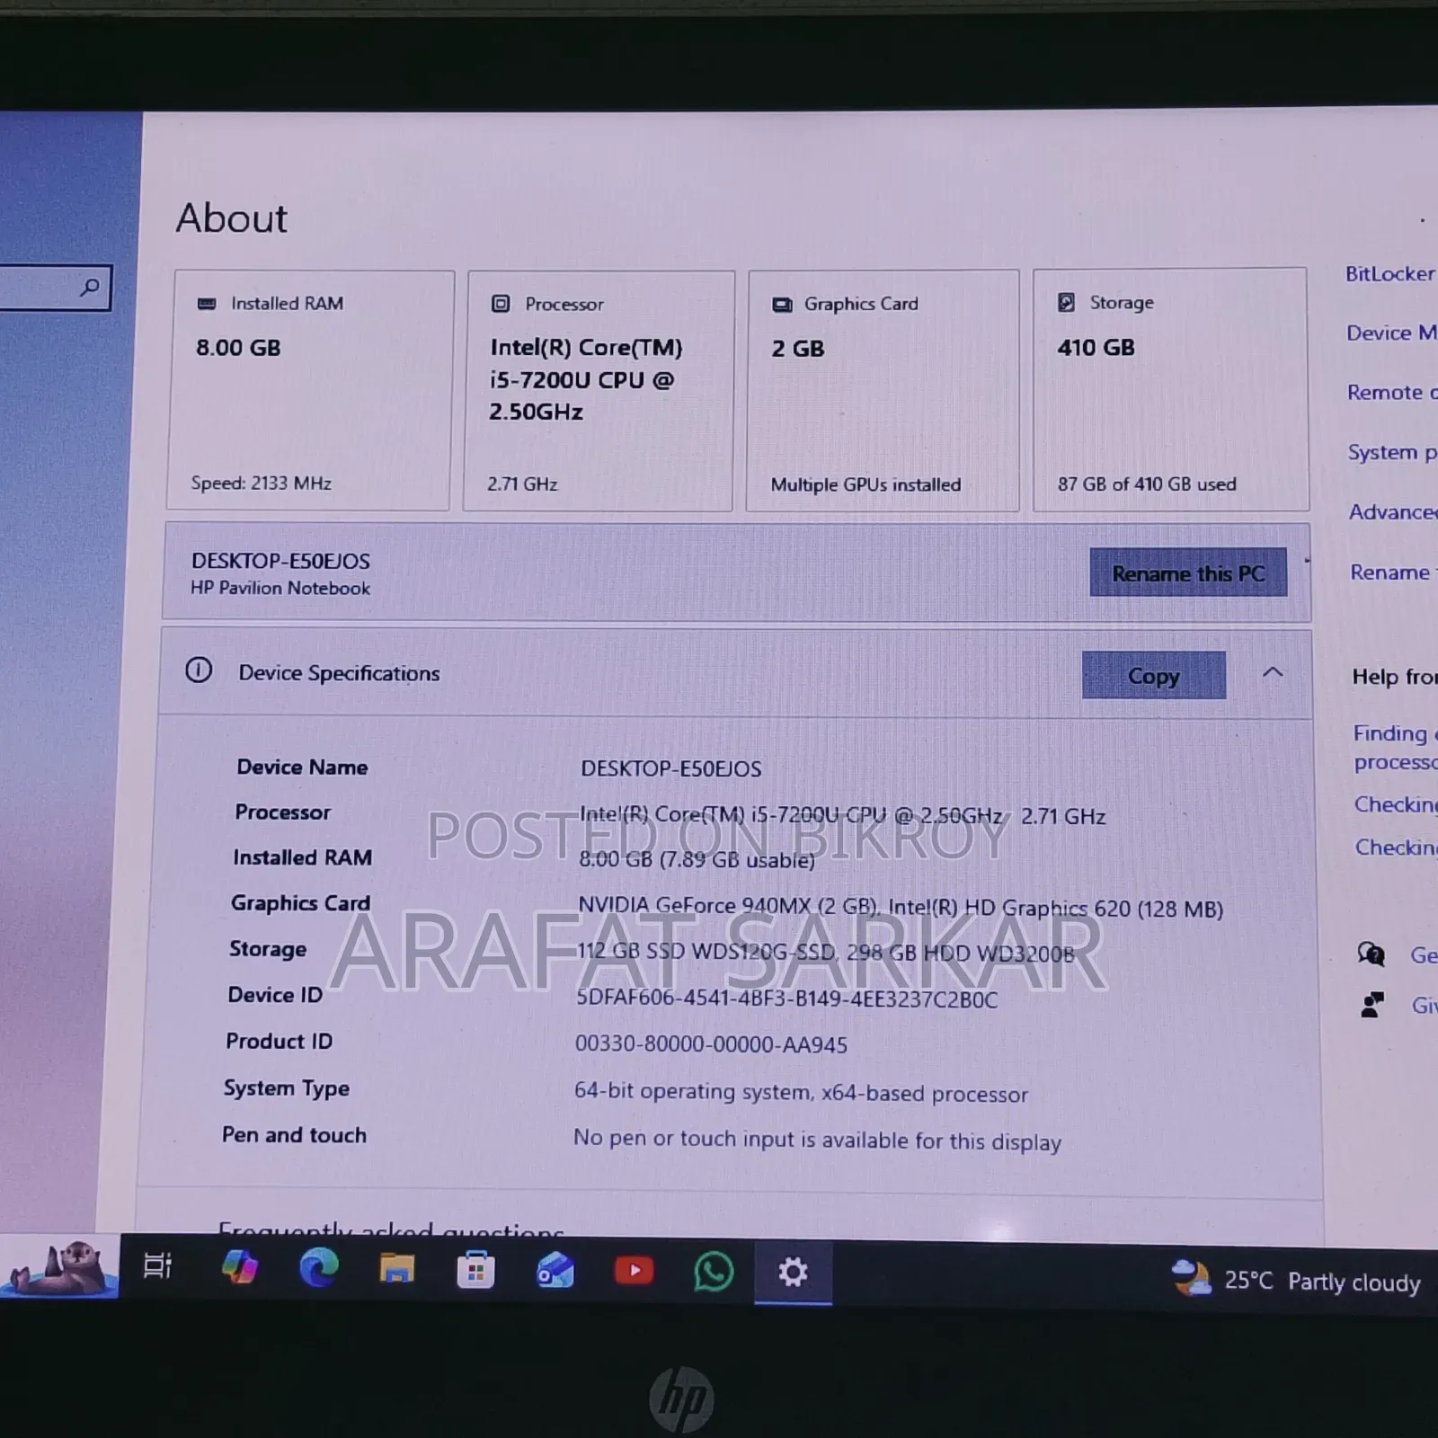
Task: Open the Device Manager link
Action: point(1391,333)
